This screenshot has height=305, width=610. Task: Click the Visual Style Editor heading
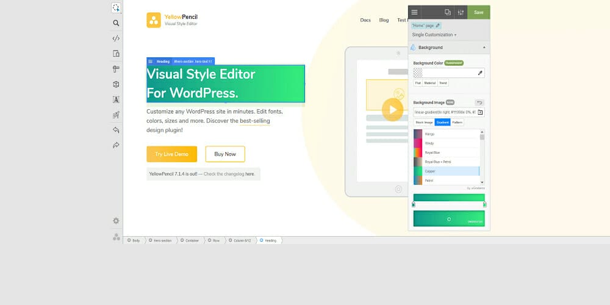tap(226, 84)
